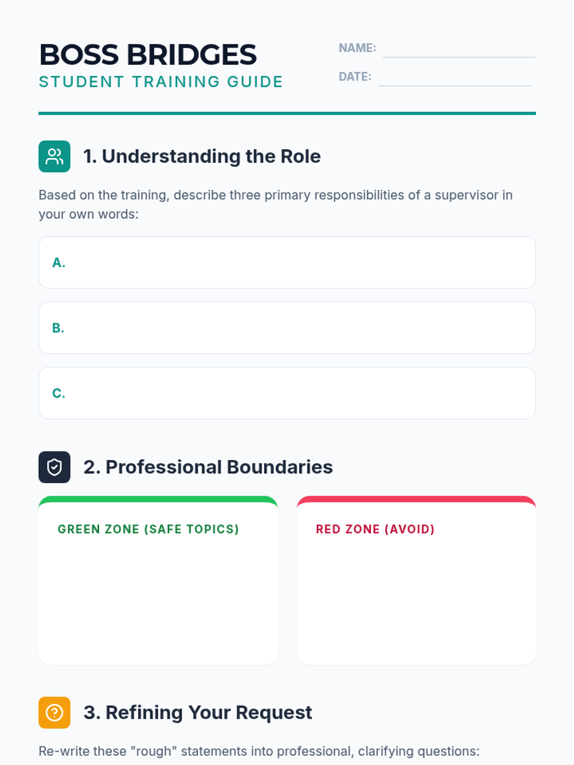This screenshot has height=765, width=574.
Task: Select answer box C
Action: click(287, 393)
